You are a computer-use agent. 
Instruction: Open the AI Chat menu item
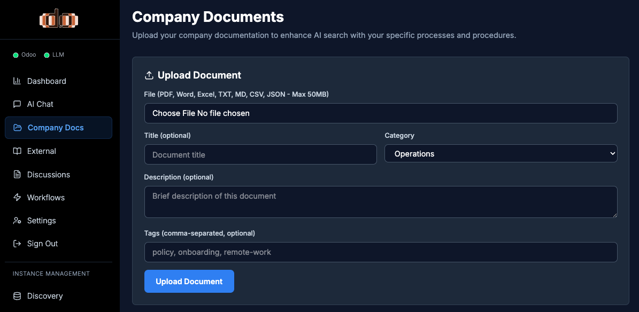40,104
